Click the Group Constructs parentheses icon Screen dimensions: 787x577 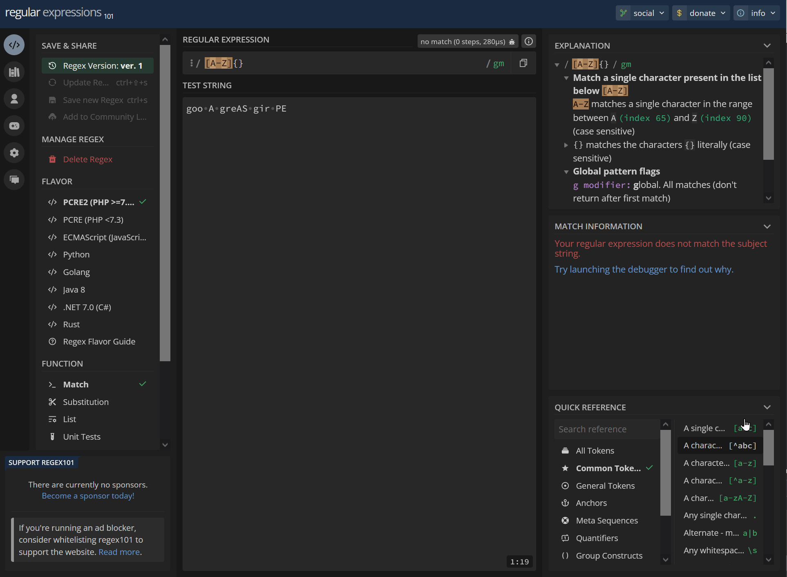tap(565, 556)
